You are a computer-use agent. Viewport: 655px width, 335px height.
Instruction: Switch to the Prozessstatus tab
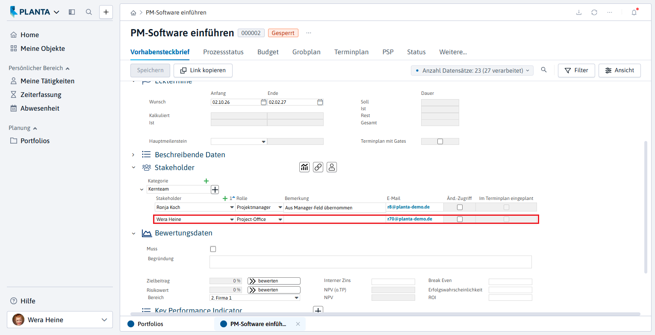coord(223,52)
